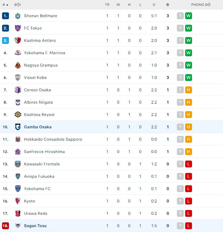
Task: Sort by the PHONG ĐỘ form column
Action: pyautogui.click(x=201, y=5)
